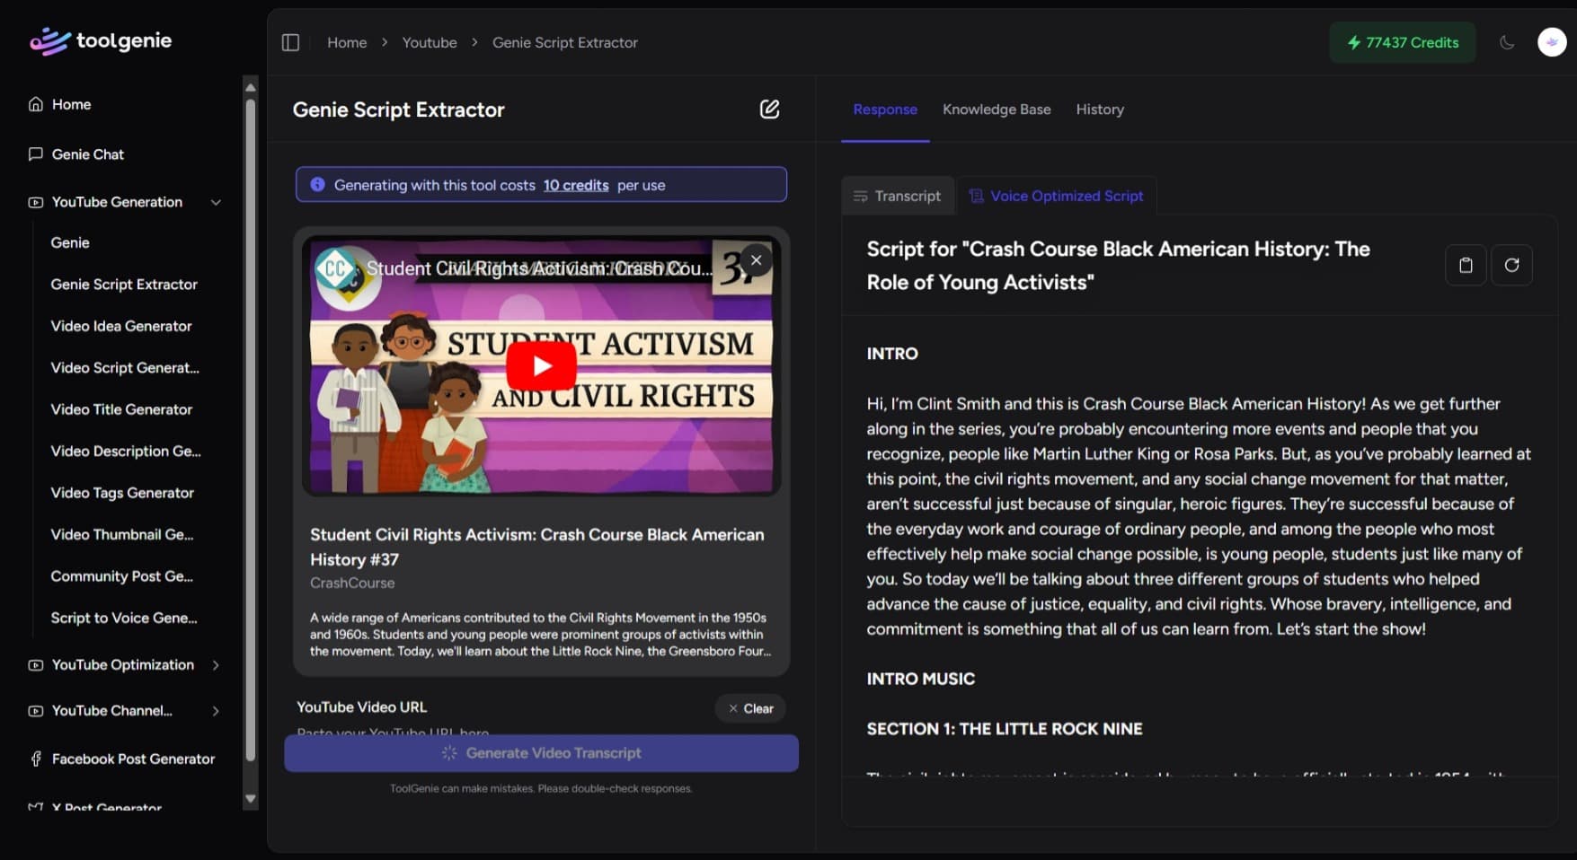Open Video Title Generator
Screen dimensions: 1577x860
[121, 409]
